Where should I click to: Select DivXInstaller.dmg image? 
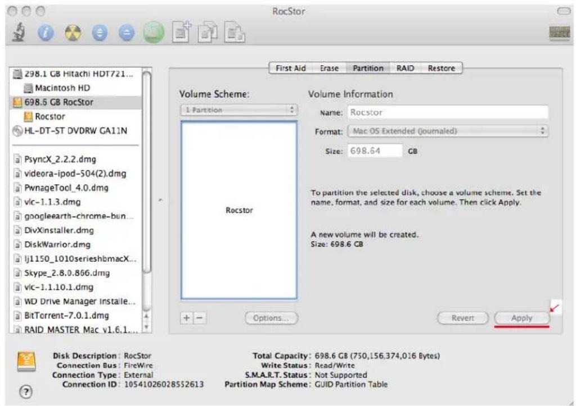point(75,231)
